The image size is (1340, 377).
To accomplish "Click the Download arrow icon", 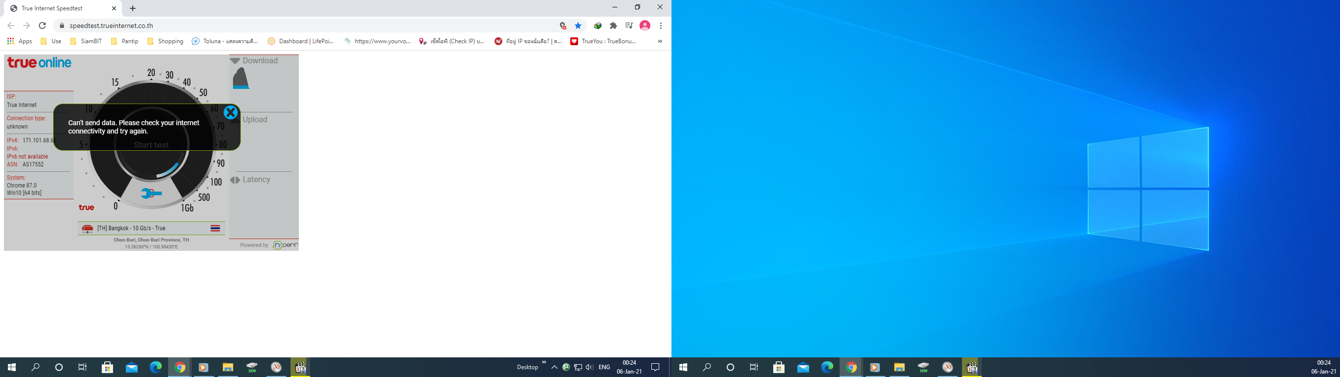I will 235,61.
